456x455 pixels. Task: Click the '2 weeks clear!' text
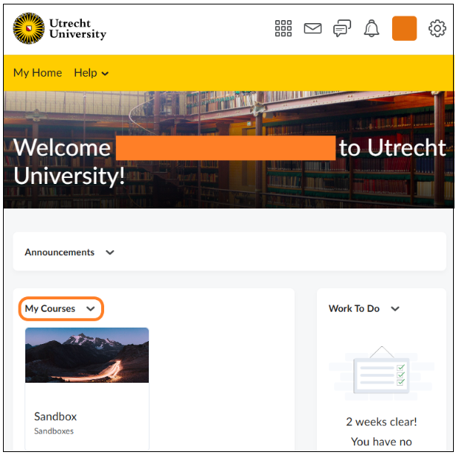pos(382,421)
